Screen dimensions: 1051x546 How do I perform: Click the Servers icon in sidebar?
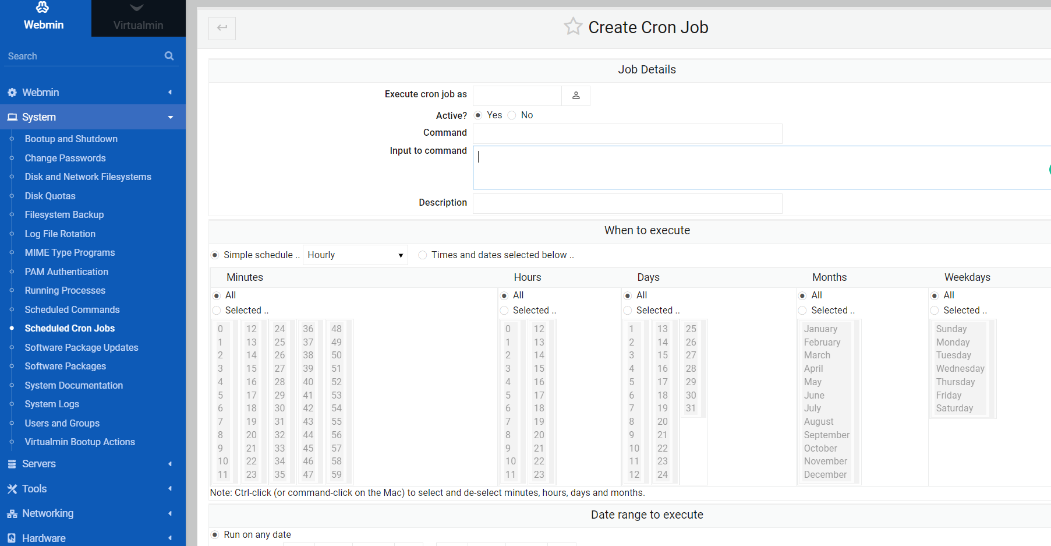(12, 464)
